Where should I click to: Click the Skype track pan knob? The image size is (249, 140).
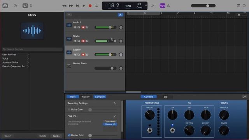121,41
